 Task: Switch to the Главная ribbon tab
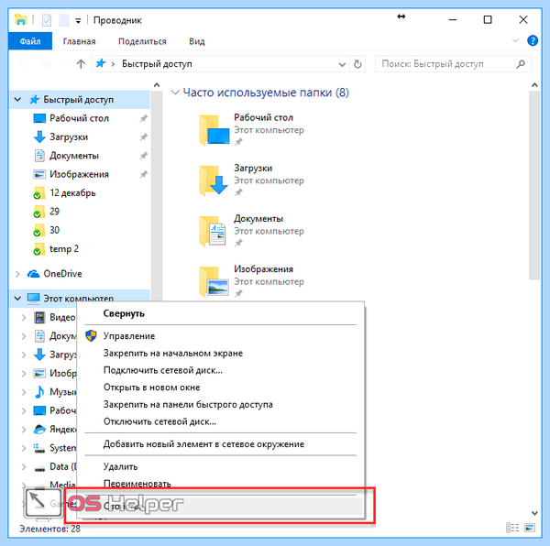[79, 41]
